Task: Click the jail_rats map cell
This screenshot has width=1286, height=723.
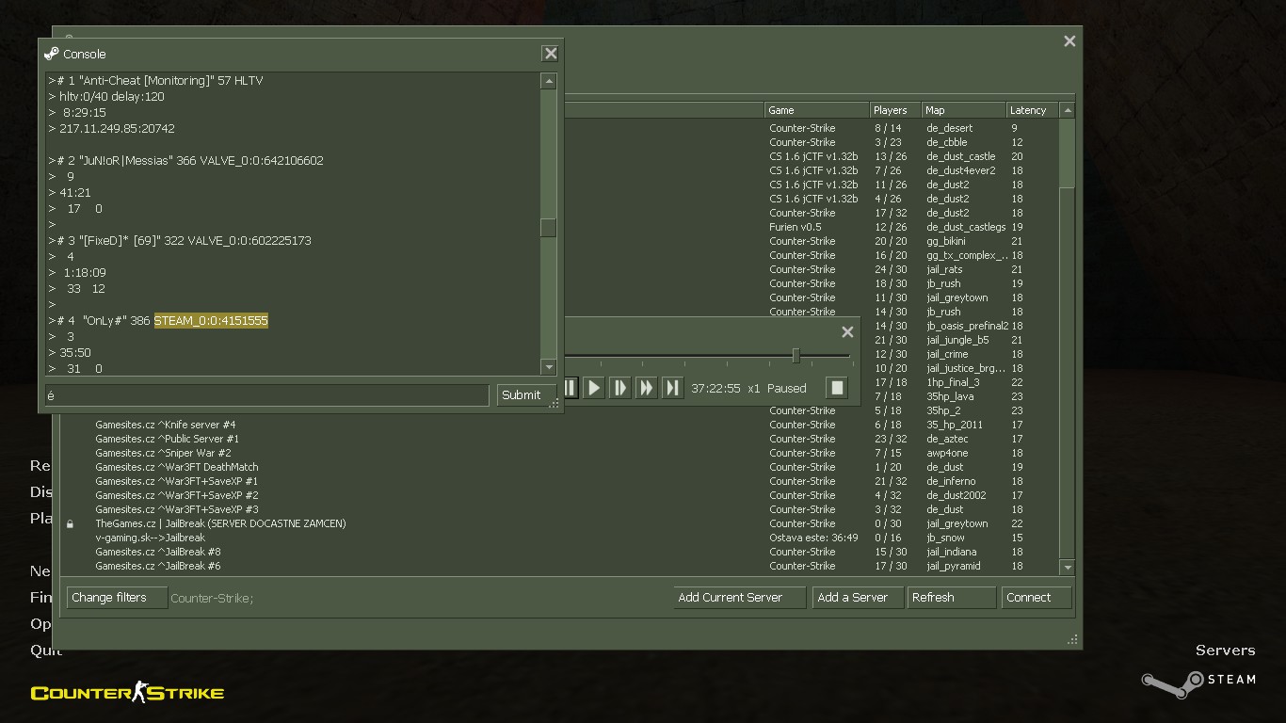Action: point(944,269)
